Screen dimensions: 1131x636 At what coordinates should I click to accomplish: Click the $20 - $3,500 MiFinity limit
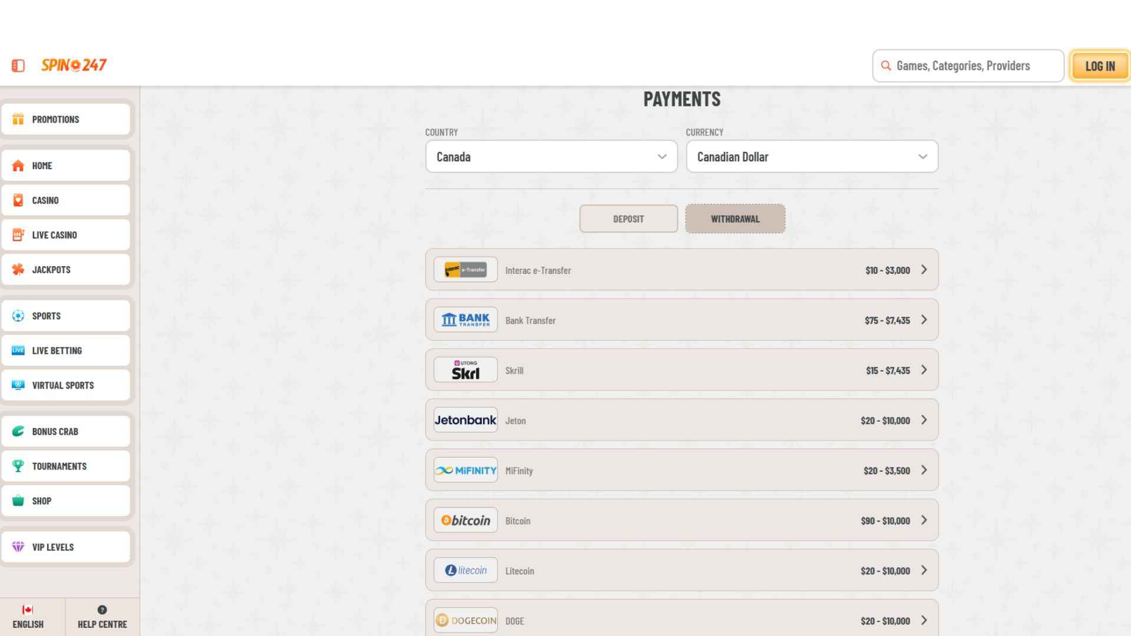(887, 471)
